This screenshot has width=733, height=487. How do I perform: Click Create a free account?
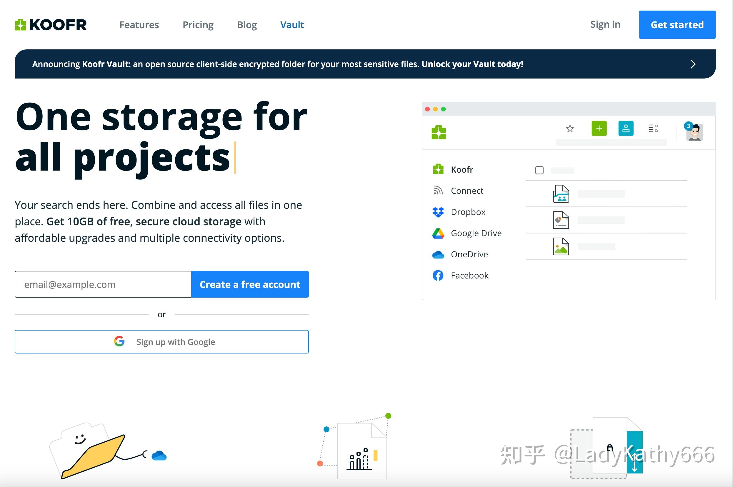pyautogui.click(x=250, y=284)
